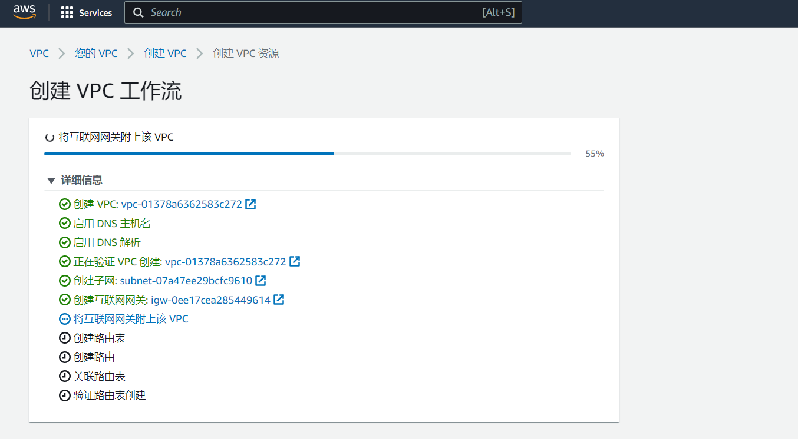Open the igw-0ee17cea285449614 link

211,300
